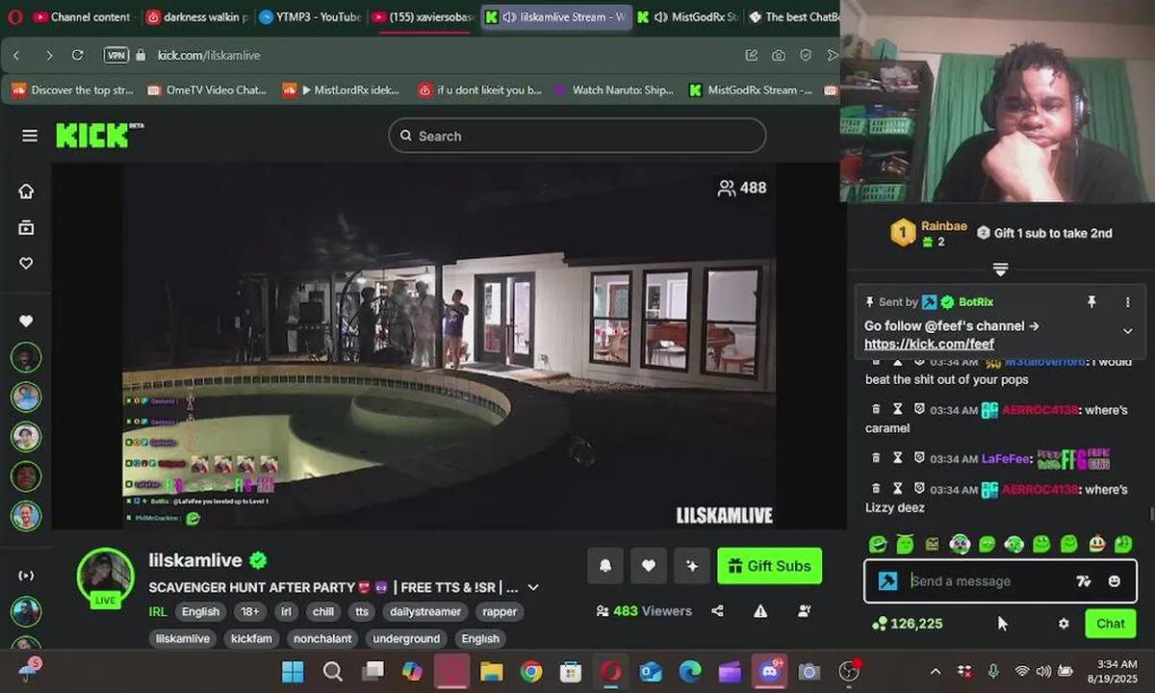Open the first followed-channel avatar in sidebar

pos(26,358)
